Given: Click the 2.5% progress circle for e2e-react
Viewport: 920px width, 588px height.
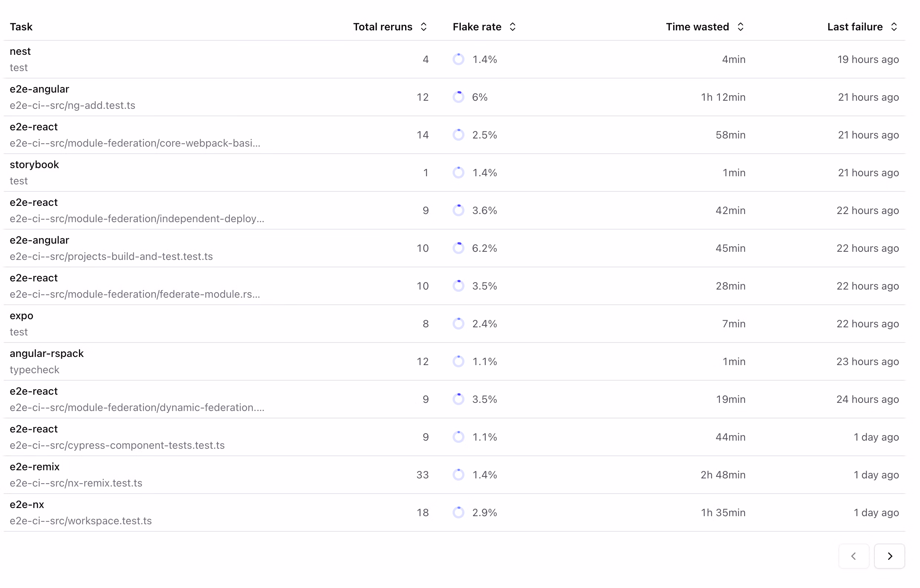Looking at the screenshot, I should (x=459, y=134).
